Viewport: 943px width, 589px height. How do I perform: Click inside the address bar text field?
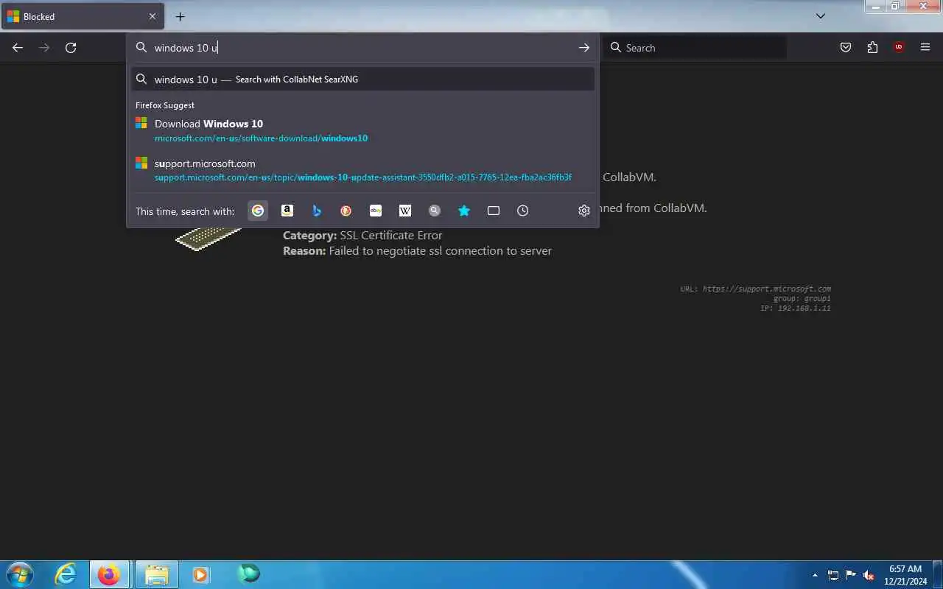pos(361,48)
